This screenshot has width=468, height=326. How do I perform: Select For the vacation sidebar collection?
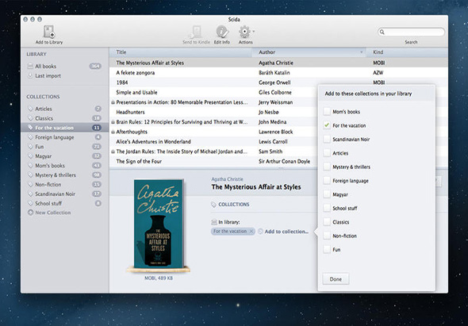[x=64, y=128]
